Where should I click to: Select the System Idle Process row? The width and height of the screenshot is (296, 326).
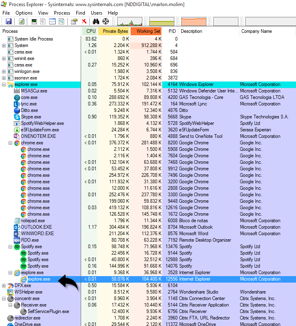click(x=148, y=39)
